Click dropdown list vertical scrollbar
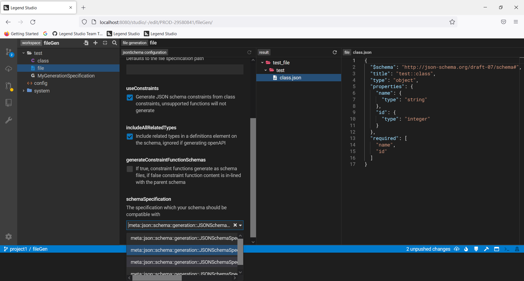Image resolution: width=524 pixels, height=281 pixels. click(240, 252)
